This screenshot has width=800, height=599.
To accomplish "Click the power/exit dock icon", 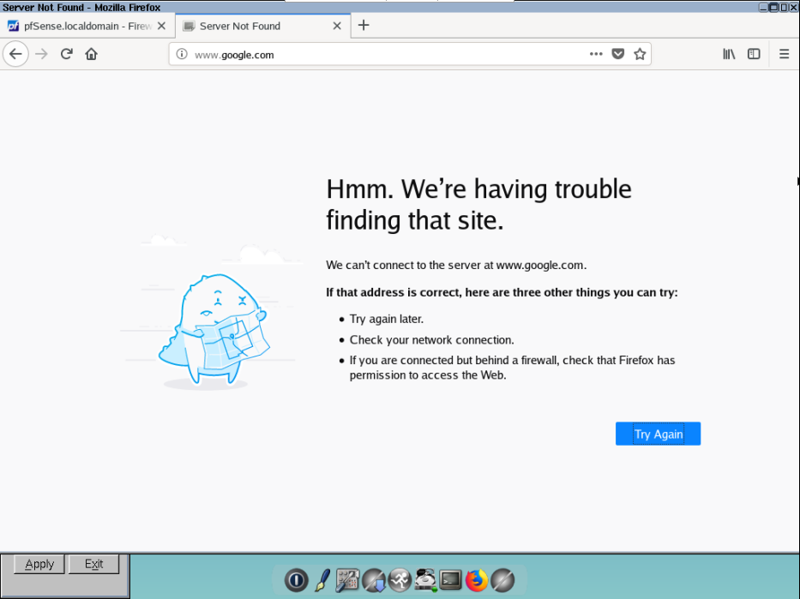I will tap(297, 580).
